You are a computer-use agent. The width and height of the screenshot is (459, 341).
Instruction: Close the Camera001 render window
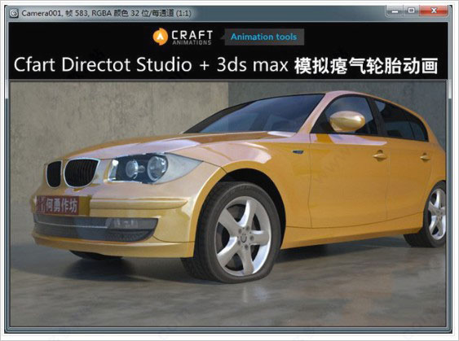(x=434, y=11)
